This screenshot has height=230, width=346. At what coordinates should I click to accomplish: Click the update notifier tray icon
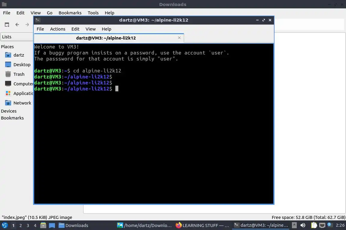[x=330, y=225]
